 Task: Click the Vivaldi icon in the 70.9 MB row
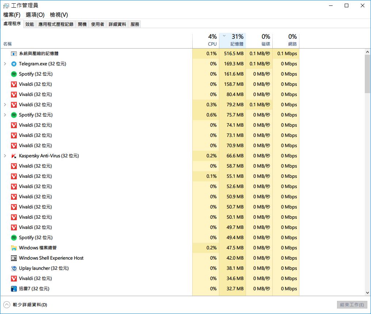(x=14, y=146)
